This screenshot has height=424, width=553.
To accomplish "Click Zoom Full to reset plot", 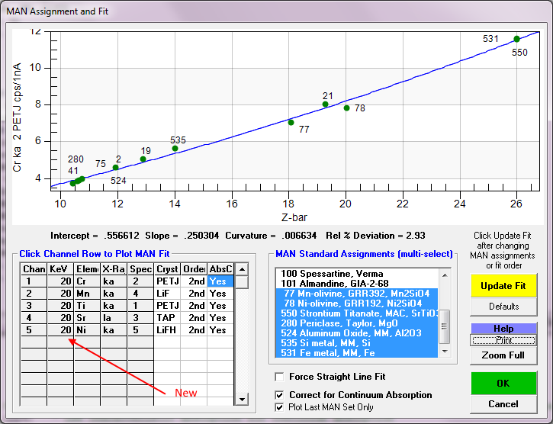I will [x=503, y=355].
